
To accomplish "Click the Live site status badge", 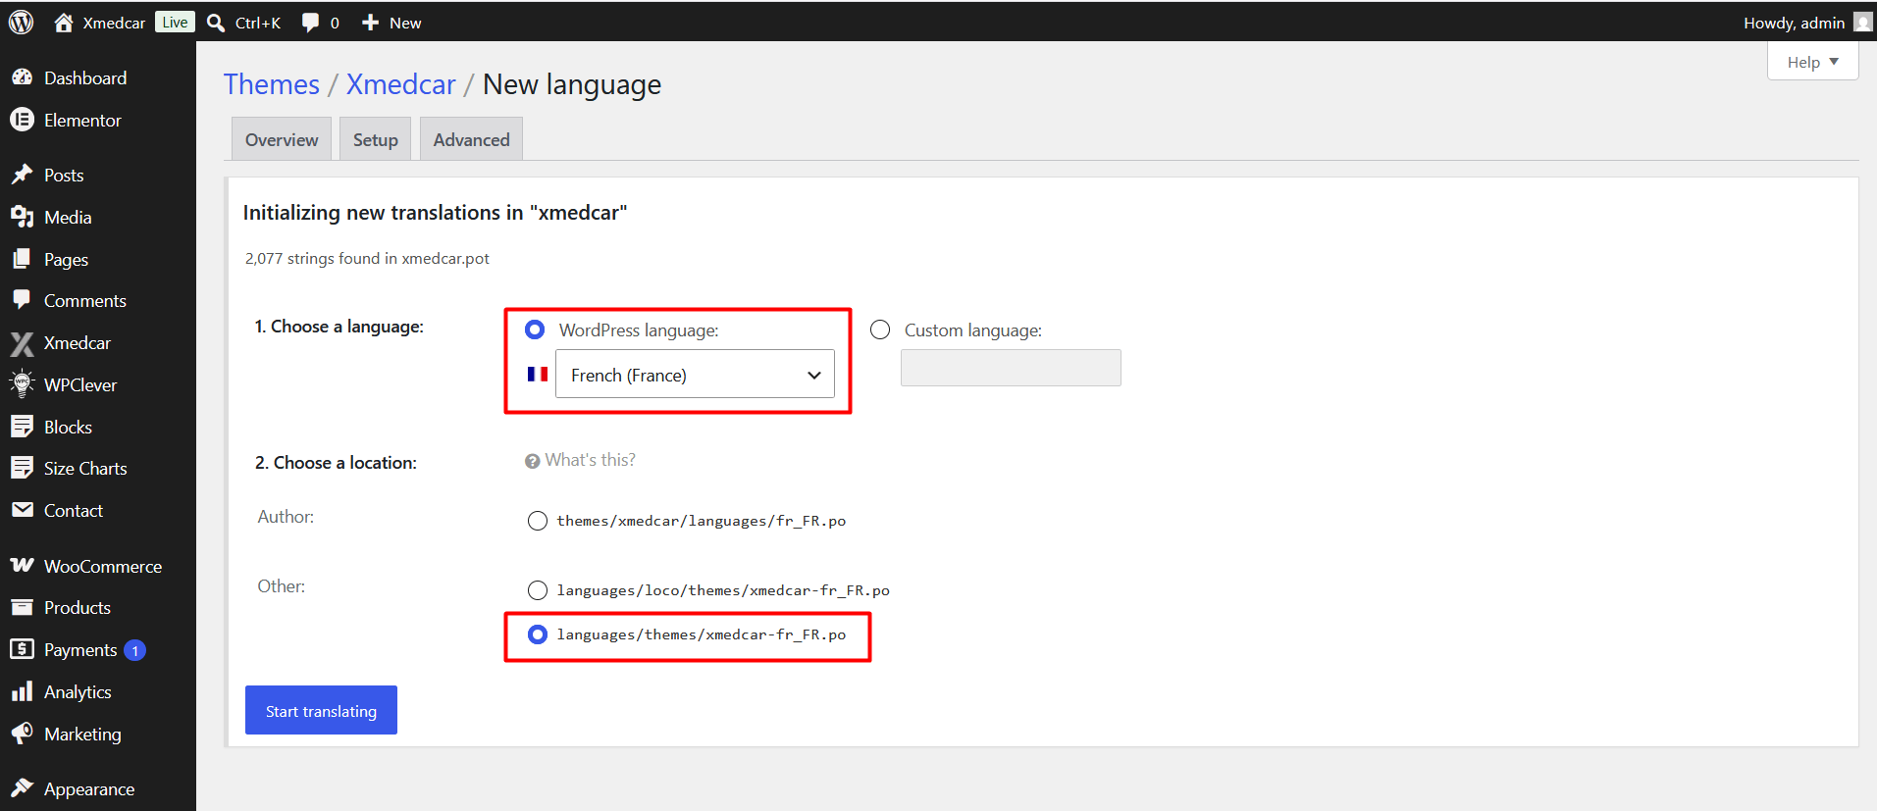I will pos(175,22).
